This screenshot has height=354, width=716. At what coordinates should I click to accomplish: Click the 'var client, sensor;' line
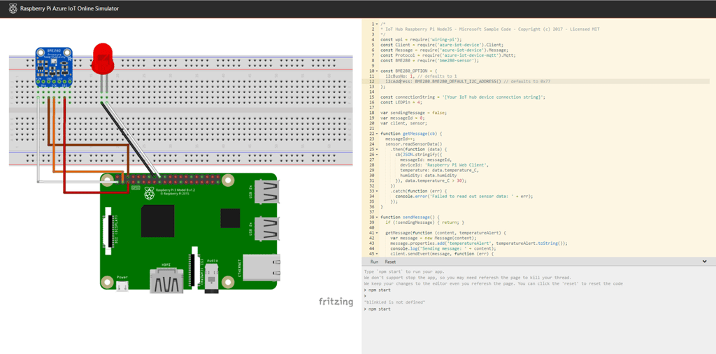(x=403, y=123)
